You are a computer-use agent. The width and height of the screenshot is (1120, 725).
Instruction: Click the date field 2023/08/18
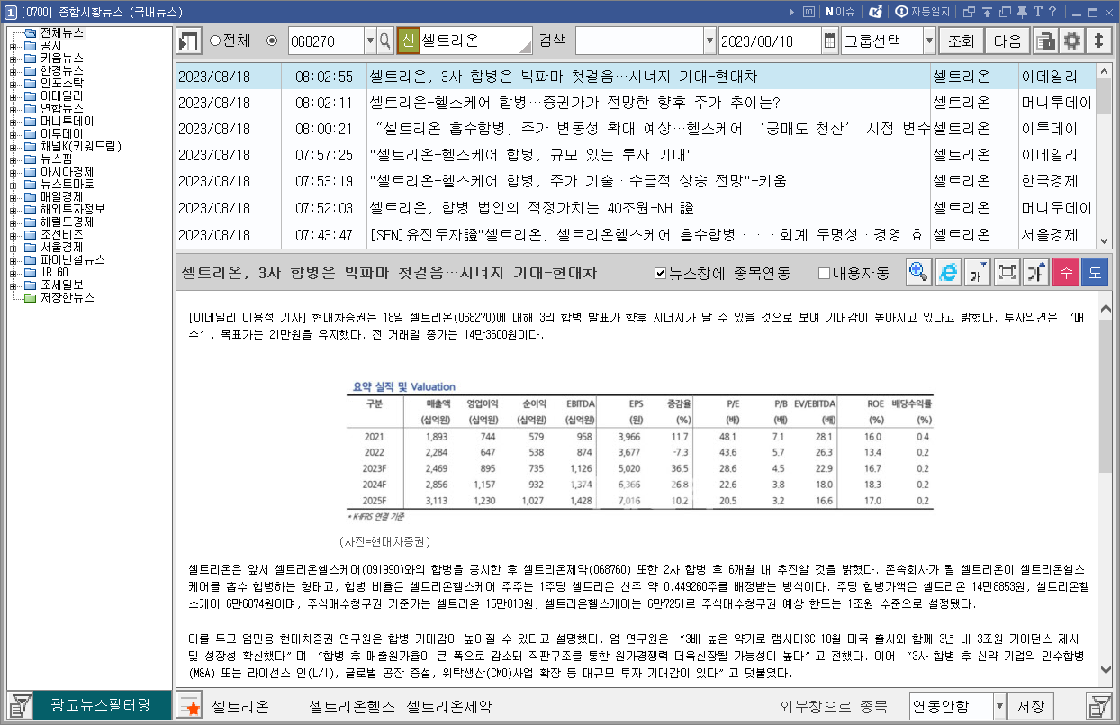(x=769, y=41)
